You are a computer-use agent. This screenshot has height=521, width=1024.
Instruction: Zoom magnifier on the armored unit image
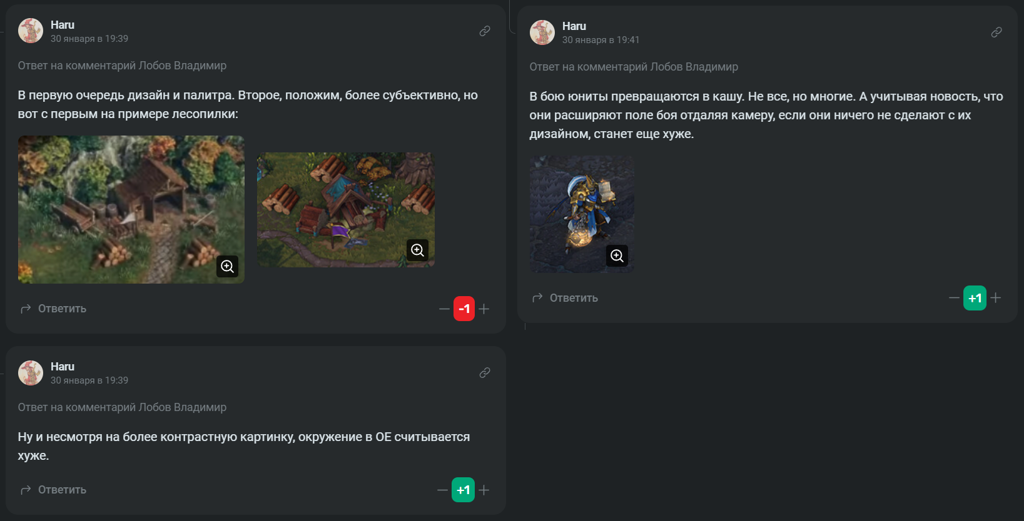pyautogui.click(x=617, y=256)
